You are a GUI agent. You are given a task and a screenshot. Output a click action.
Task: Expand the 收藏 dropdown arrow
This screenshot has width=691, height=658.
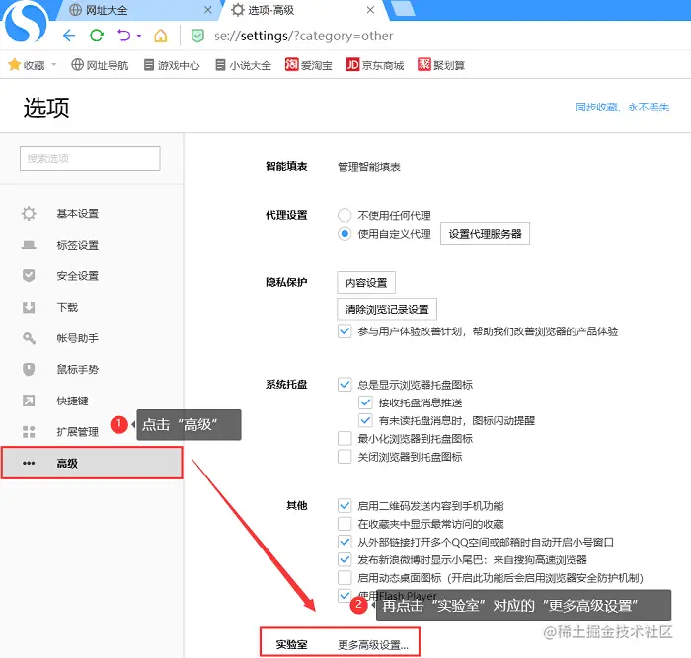[x=54, y=65]
